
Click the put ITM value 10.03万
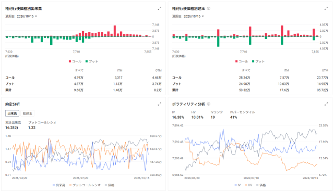[283, 84]
